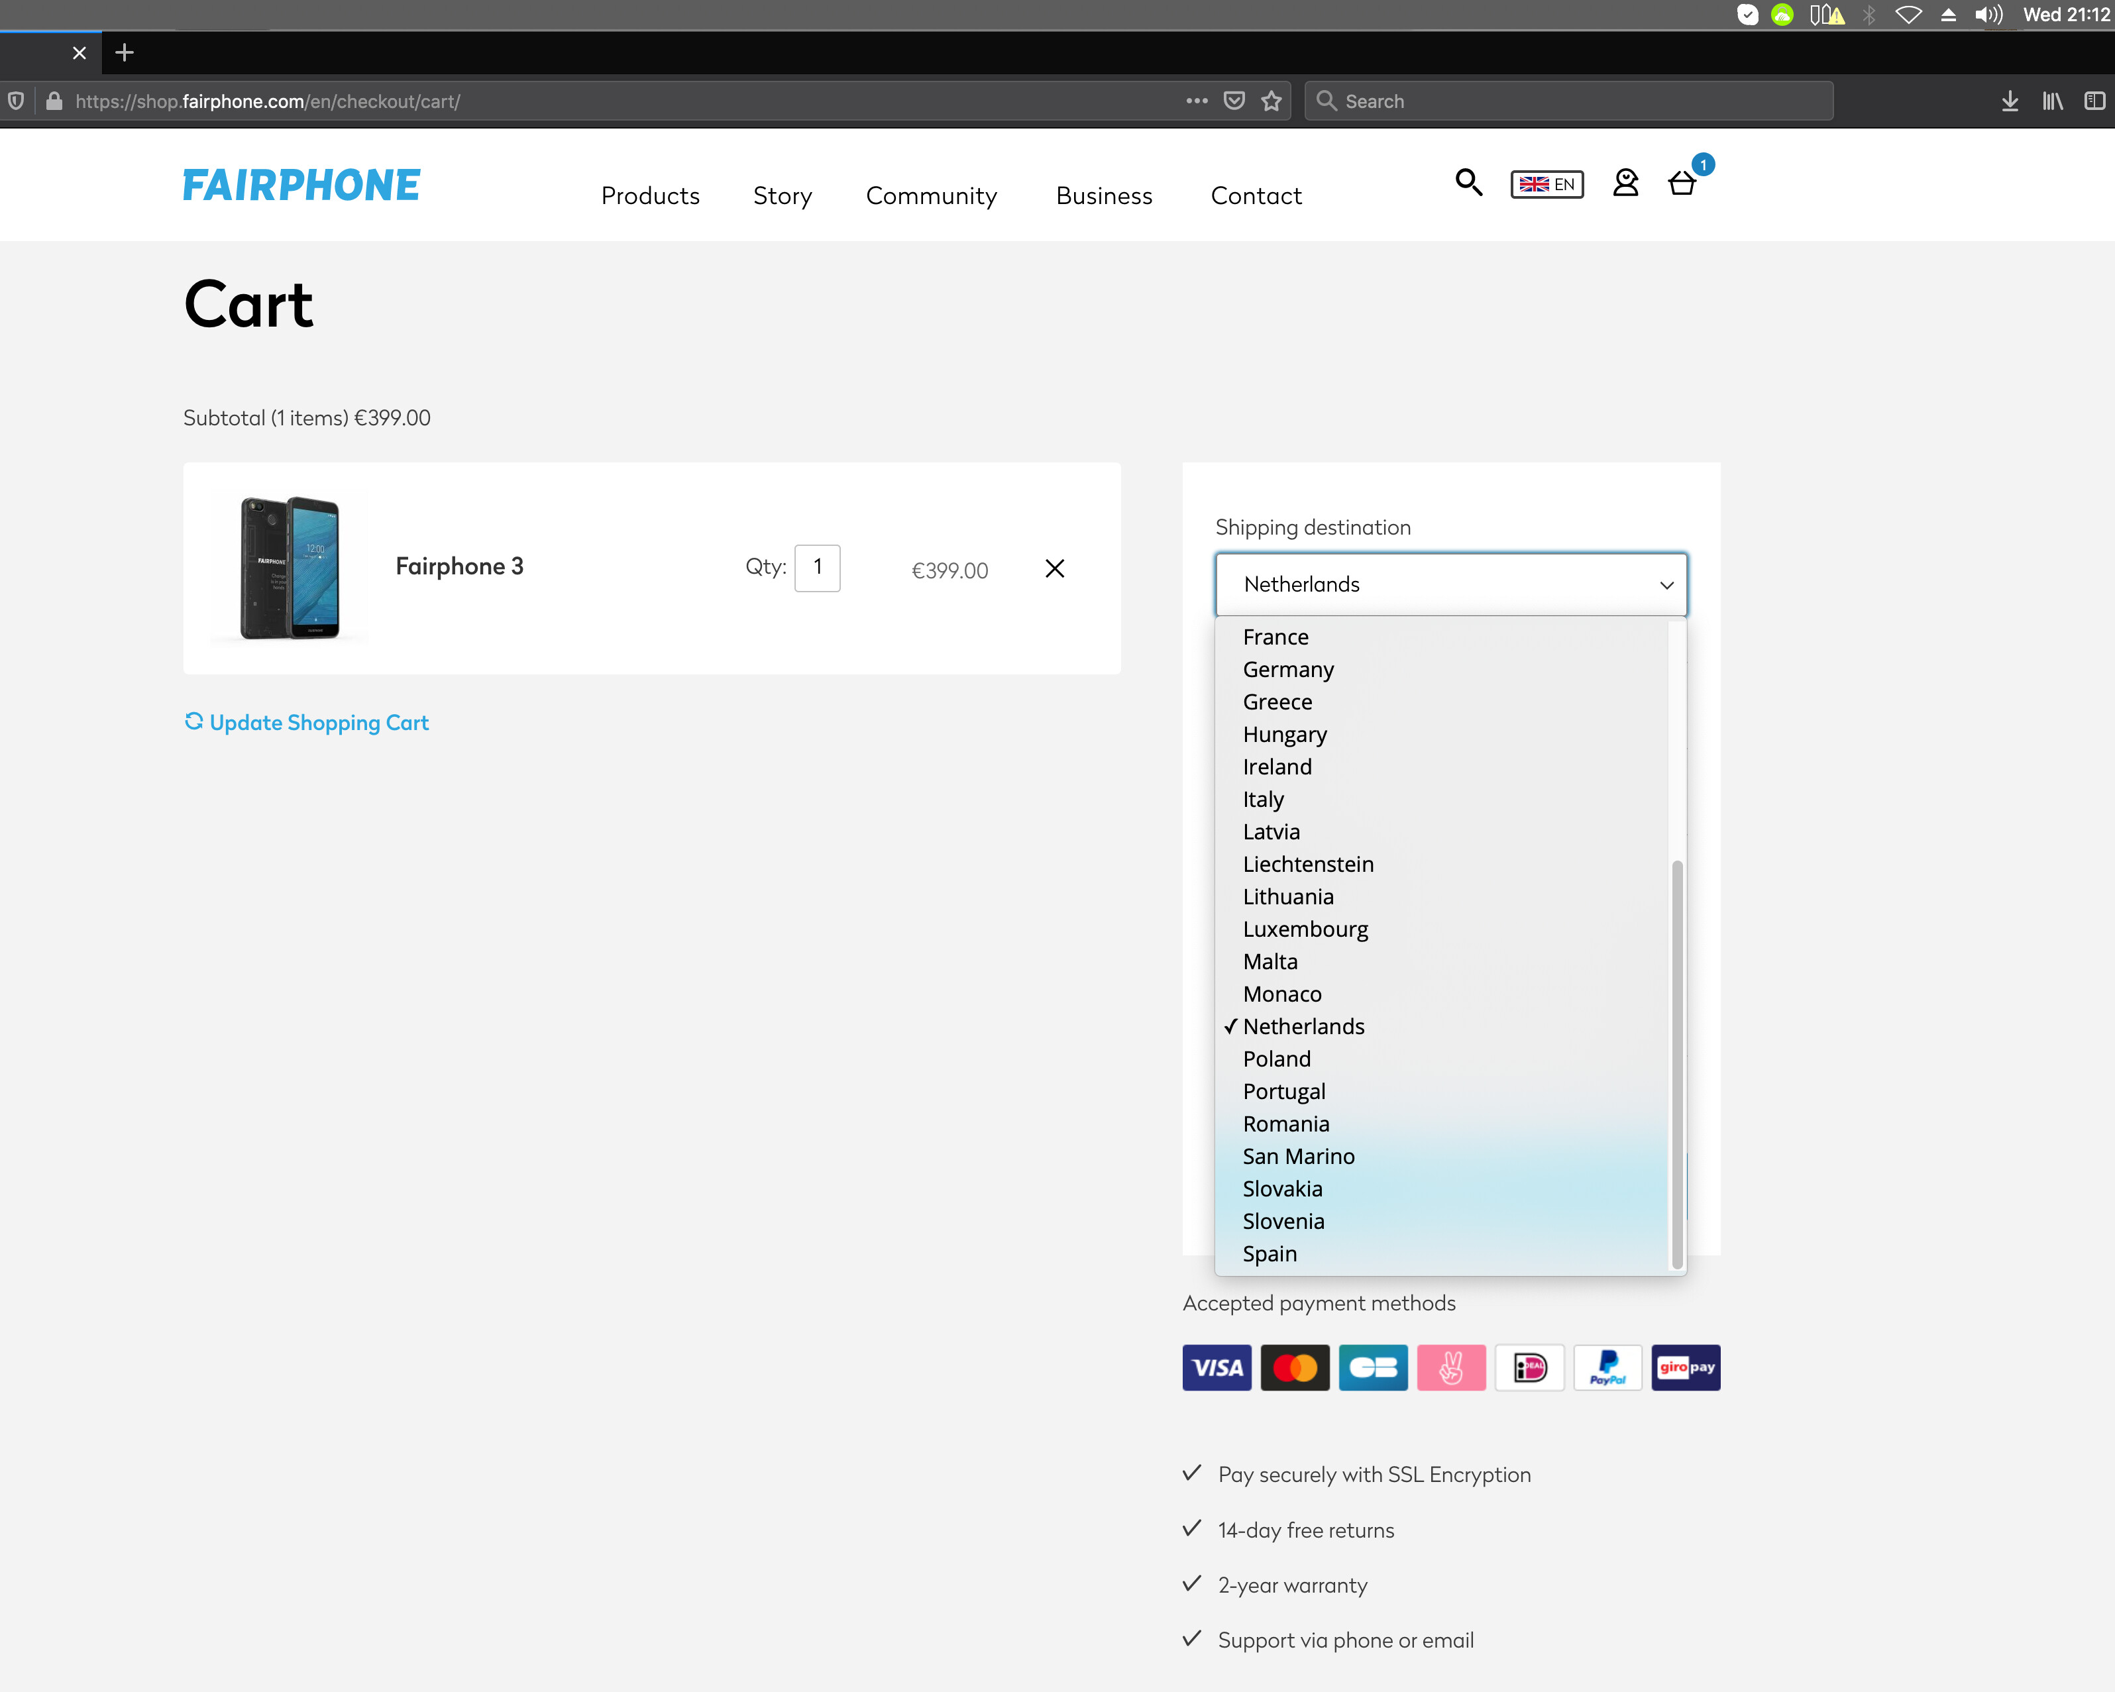The height and width of the screenshot is (1692, 2115).
Task: Open the Community menu
Action: coord(932,196)
